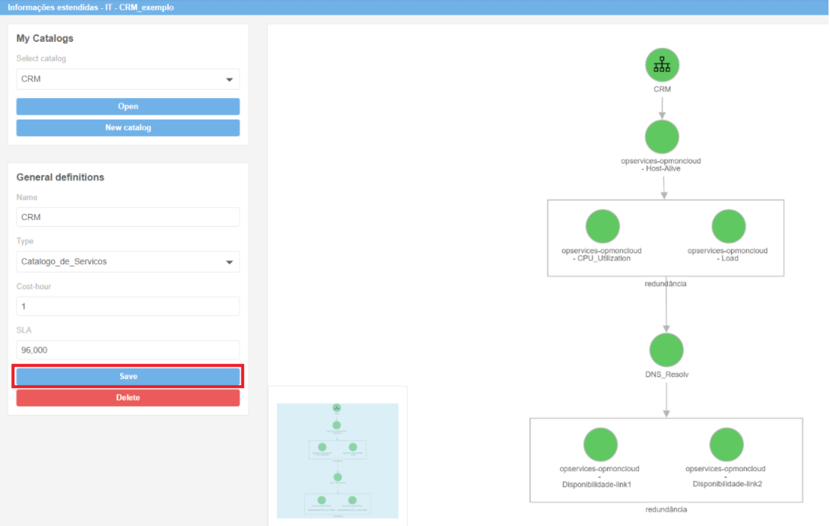Select the CPU_Utilization node circle

click(603, 226)
